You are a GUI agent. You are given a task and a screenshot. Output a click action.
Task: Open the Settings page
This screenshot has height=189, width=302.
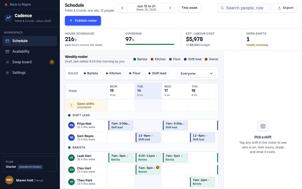click(30, 73)
